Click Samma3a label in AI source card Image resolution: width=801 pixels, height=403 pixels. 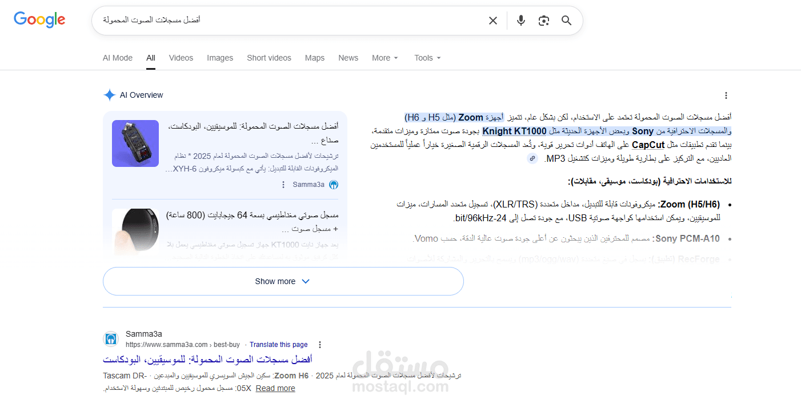pyautogui.click(x=309, y=185)
